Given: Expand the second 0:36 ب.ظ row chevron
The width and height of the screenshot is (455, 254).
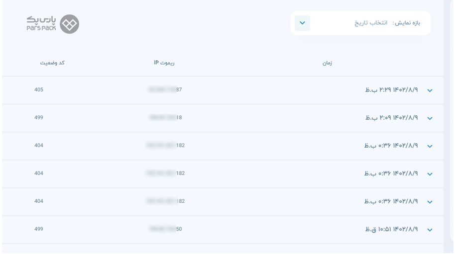Looking at the screenshot, I should (x=430, y=174).
